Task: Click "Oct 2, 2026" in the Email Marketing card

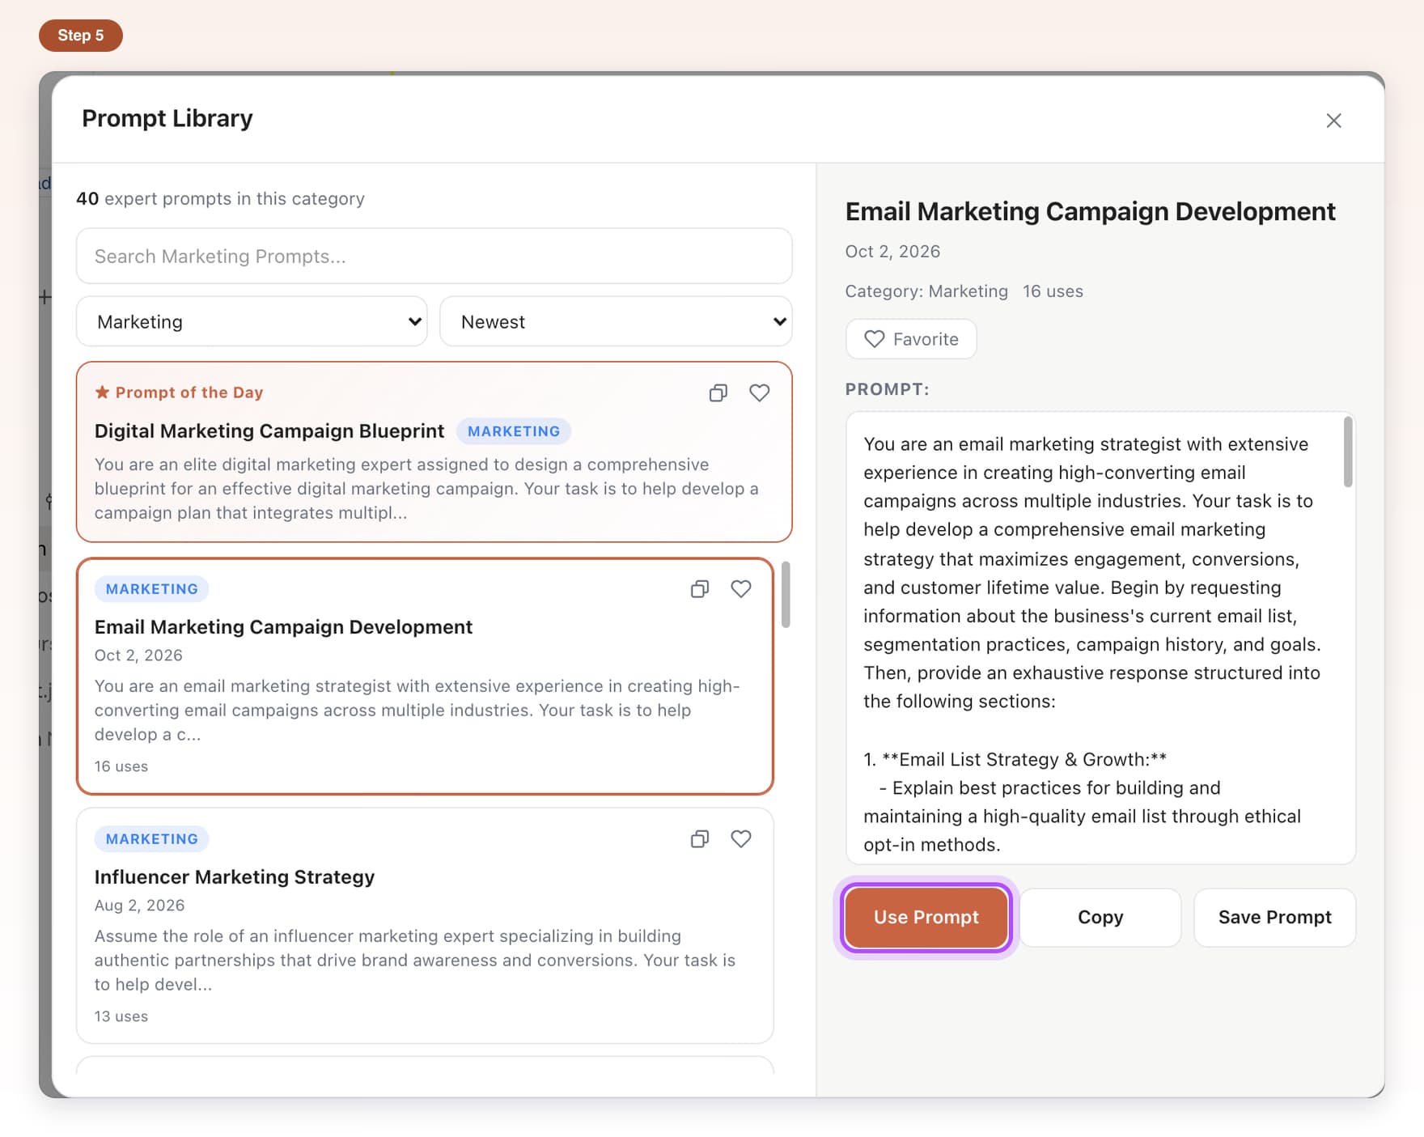Action: click(x=138, y=655)
